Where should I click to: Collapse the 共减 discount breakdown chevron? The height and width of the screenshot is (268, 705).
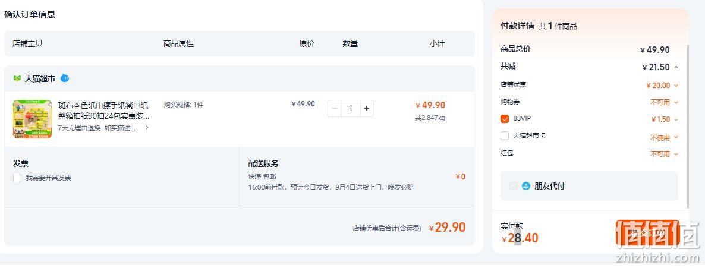[x=676, y=68]
